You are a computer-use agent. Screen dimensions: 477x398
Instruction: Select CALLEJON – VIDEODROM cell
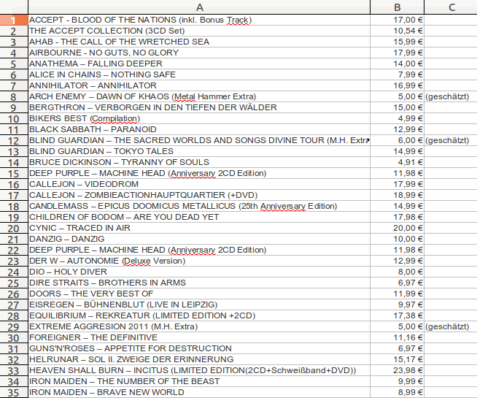[x=199, y=185]
